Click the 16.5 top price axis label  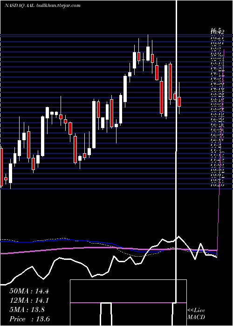coord(215,30)
